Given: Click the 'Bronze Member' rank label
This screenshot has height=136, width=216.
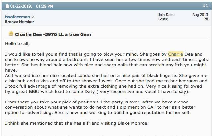Looking at the screenshot, I should (x=20, y=22).
